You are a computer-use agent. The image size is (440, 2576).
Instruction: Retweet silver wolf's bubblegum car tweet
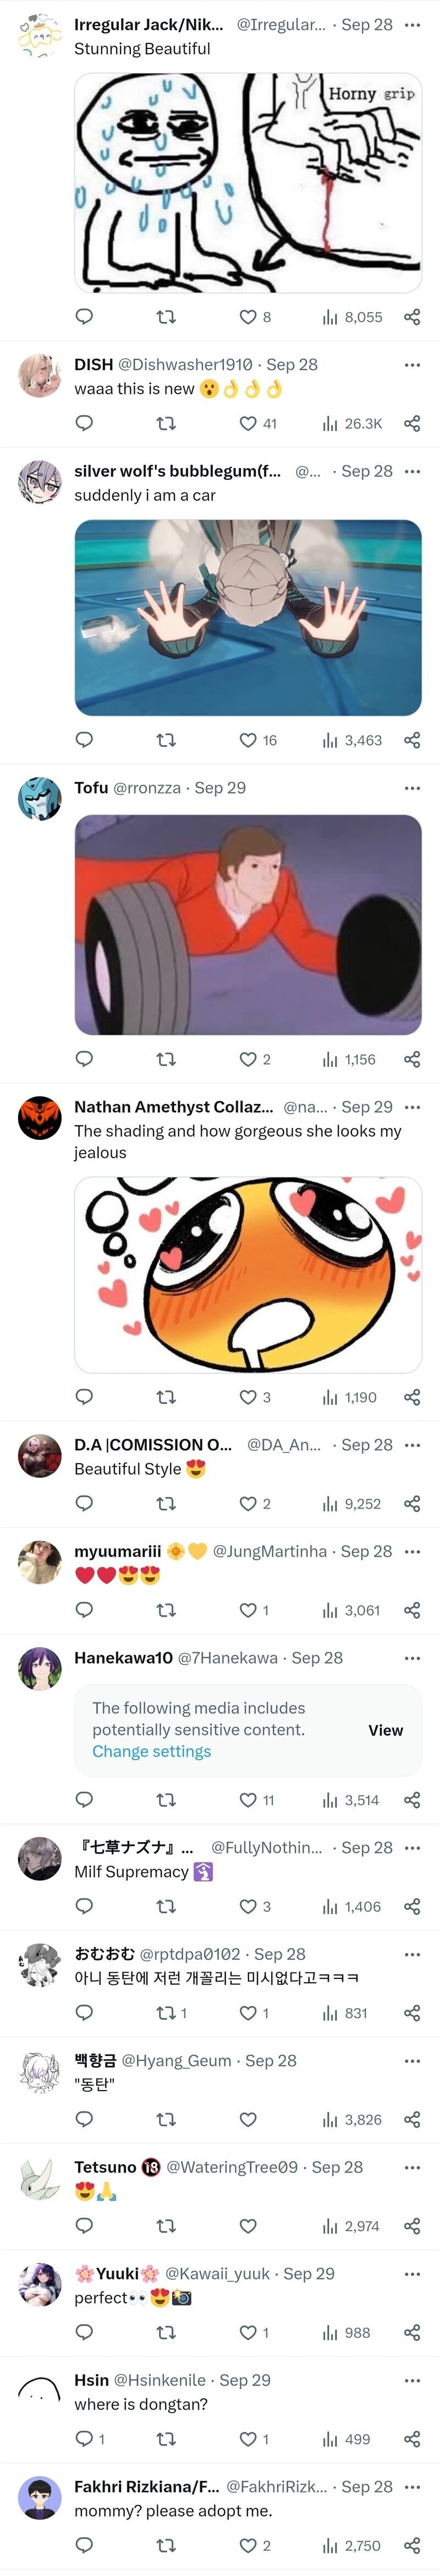pos(166,740)
